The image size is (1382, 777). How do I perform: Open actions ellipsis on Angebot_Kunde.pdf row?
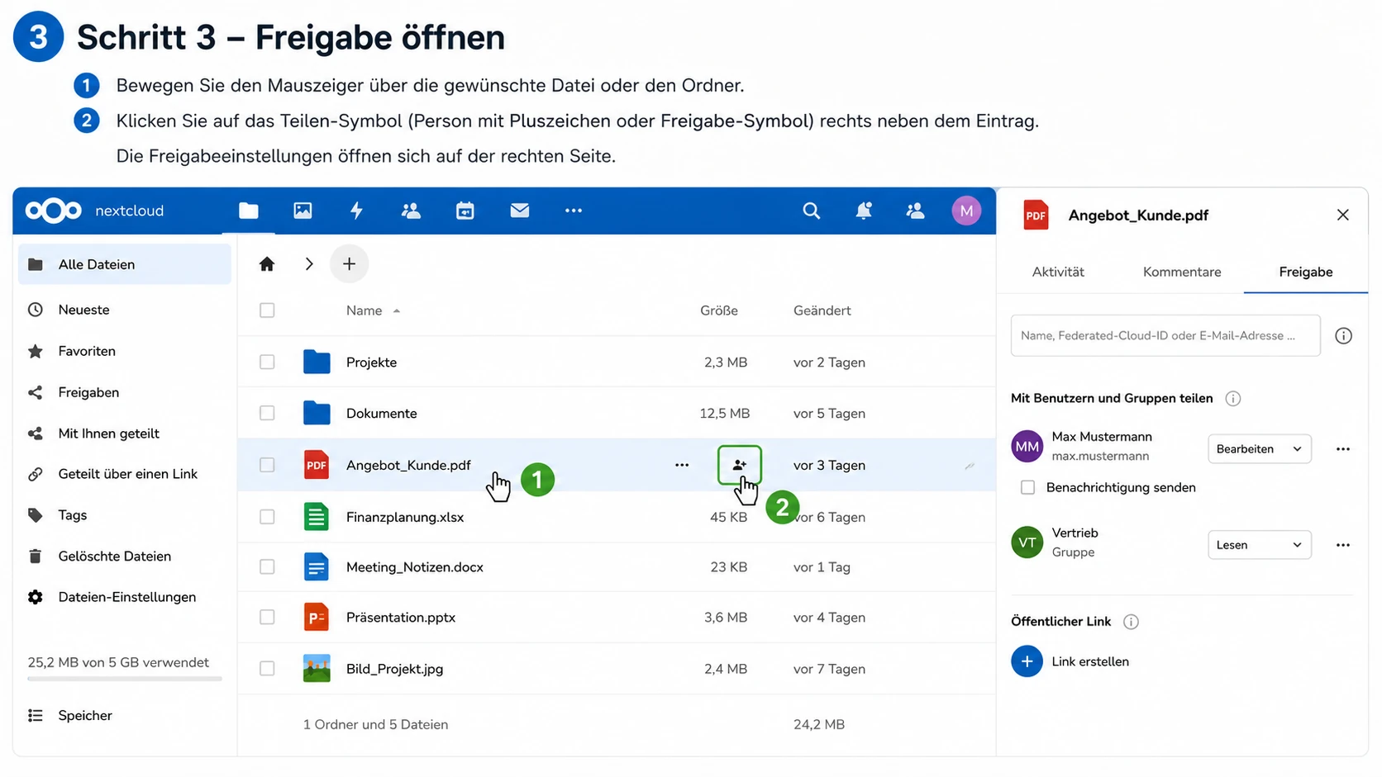point(682,465)
